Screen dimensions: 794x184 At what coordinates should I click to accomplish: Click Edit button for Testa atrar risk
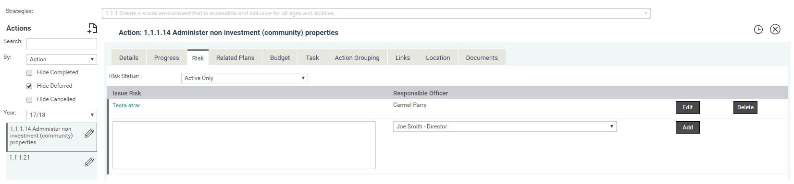(688, 107)
